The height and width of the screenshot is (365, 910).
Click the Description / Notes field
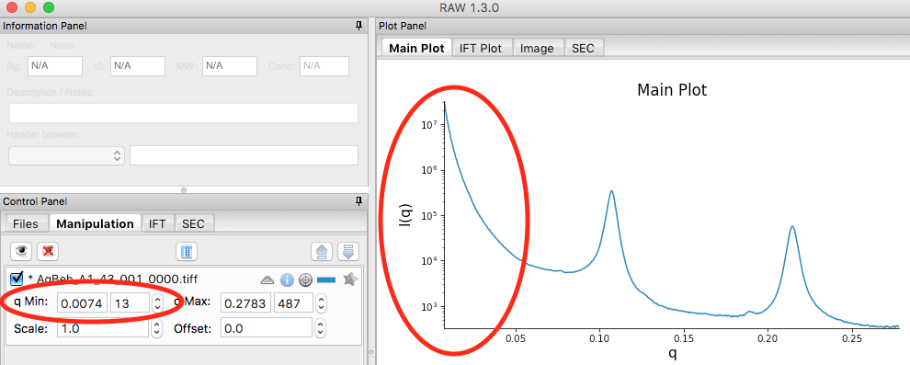point(184,113)
